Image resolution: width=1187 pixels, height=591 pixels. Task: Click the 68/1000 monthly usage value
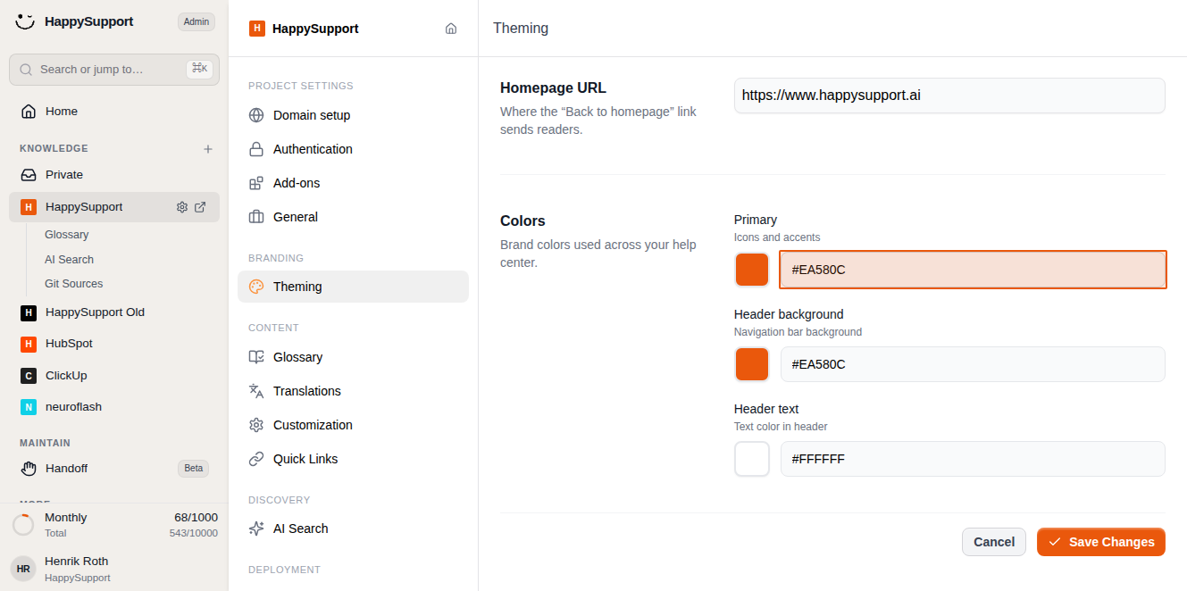coord(196,518)
